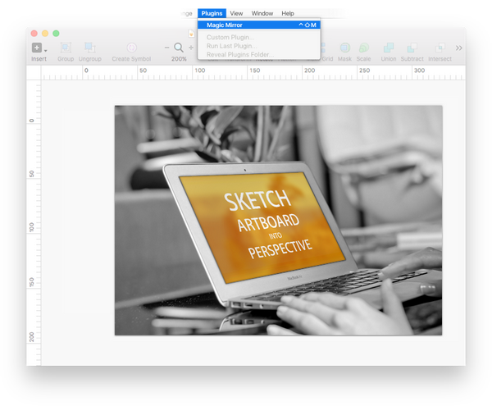The height and width of the screenshot is (406, 492).
Task: Open the Window menu
Action: pyautogui.click(x=262, y=13)
